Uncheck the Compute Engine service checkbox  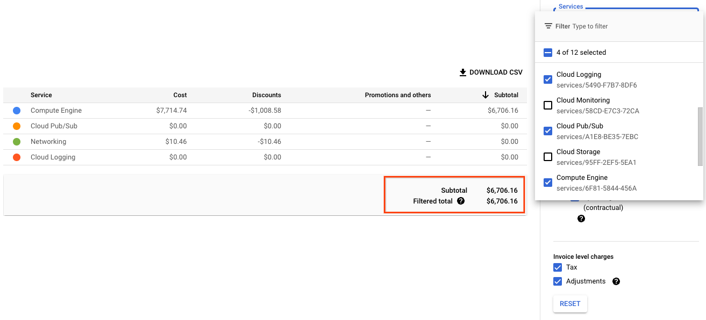(x=548, y=183)
